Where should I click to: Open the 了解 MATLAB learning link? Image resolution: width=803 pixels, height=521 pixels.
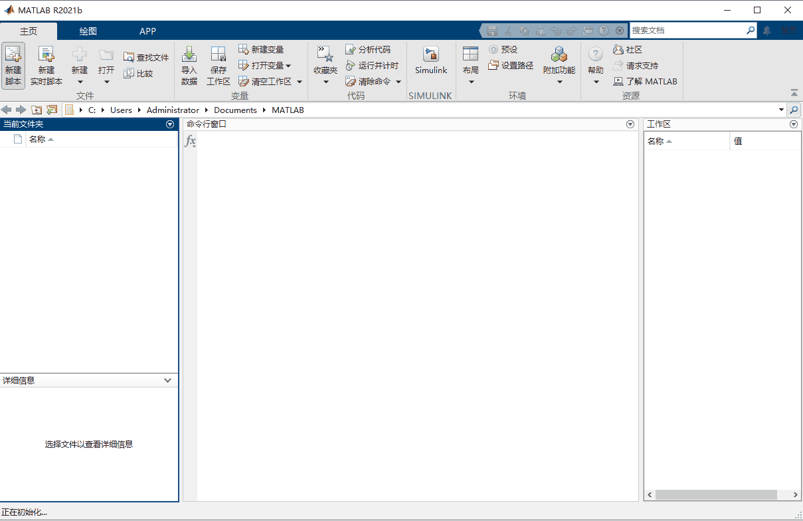click(x=646, y=80)
